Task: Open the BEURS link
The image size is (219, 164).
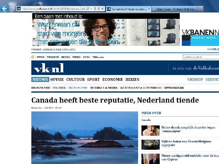Action: [x=65, y=57]
